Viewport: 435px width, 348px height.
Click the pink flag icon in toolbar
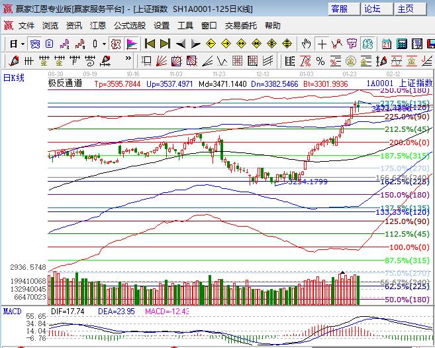point(132,44)
